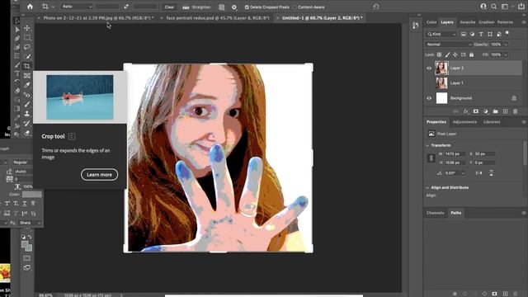This screenshot has width=528, height=297.
Task: Select the Move tool
Action: pos(27,29)
